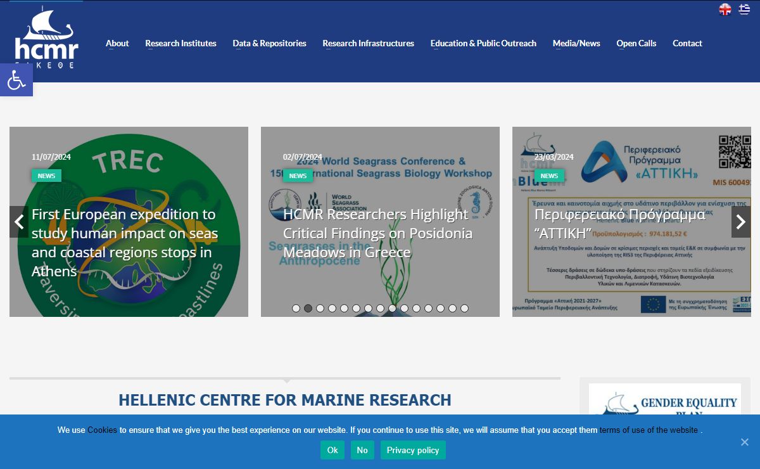Open the First European expedition article title
The image size is (760, 469).
125,243
